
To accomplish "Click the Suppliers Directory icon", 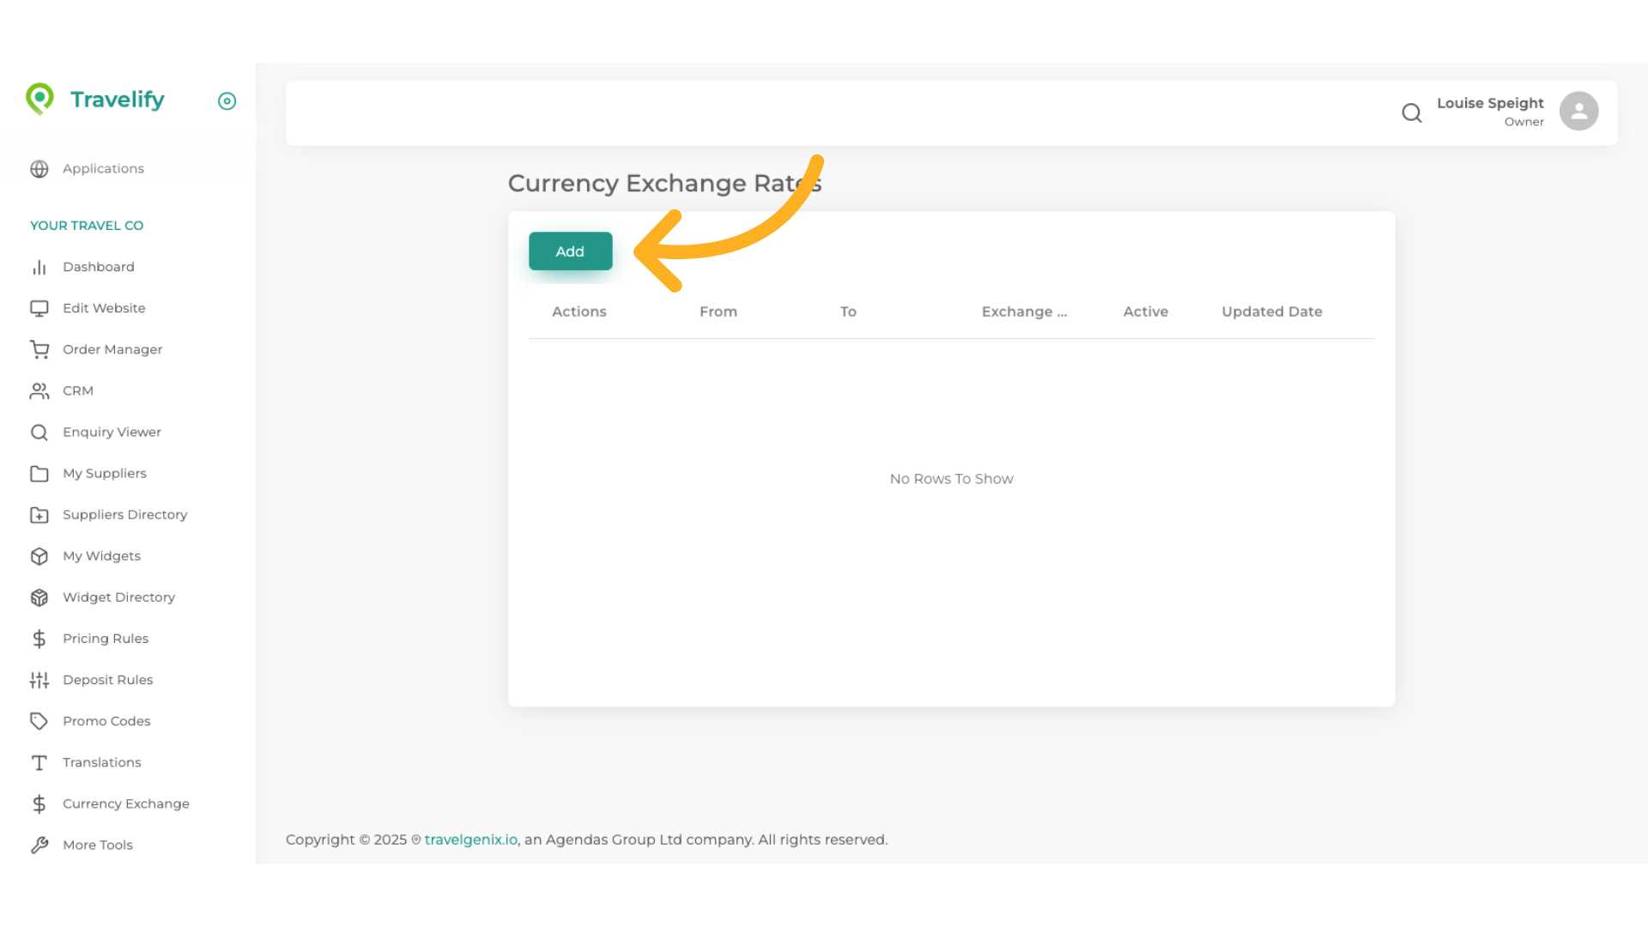I will pos(39,514).
